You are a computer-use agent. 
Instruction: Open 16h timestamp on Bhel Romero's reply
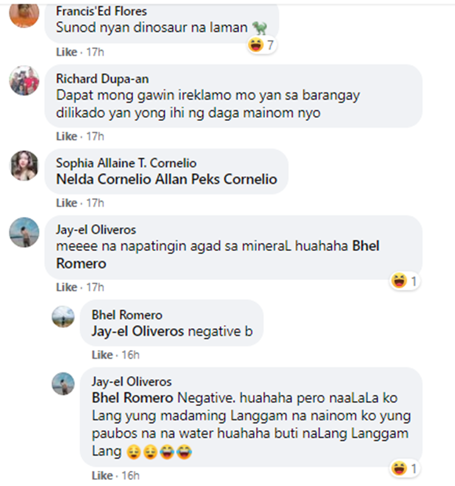click(x=130, y=355)
